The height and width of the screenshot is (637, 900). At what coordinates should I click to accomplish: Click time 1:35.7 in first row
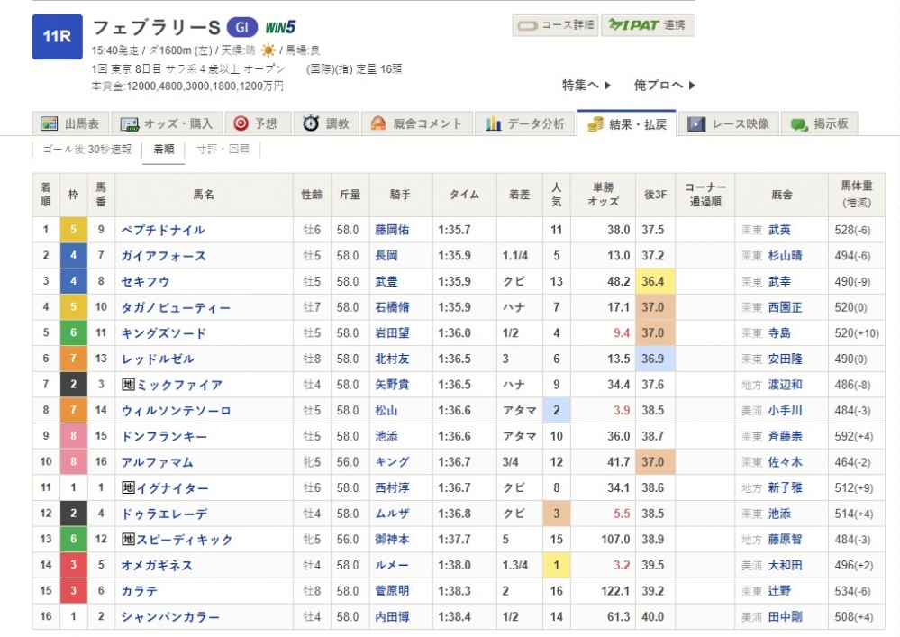[x=454, y=230]
